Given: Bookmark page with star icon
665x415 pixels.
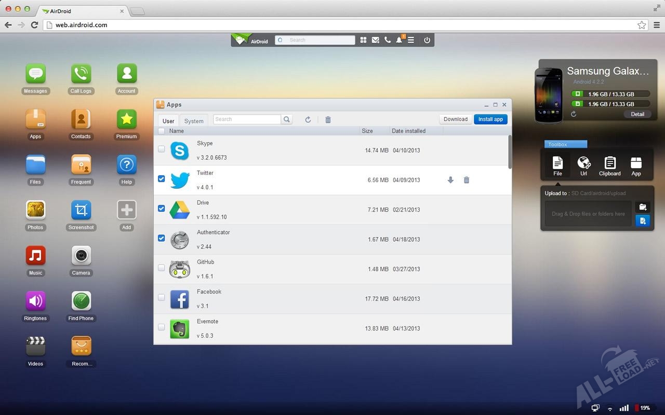Looking at the screenshot, I should pyautogui.click(x=642, y=24).
